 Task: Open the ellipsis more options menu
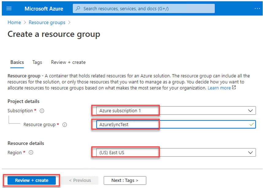click(x=257, y=8)
